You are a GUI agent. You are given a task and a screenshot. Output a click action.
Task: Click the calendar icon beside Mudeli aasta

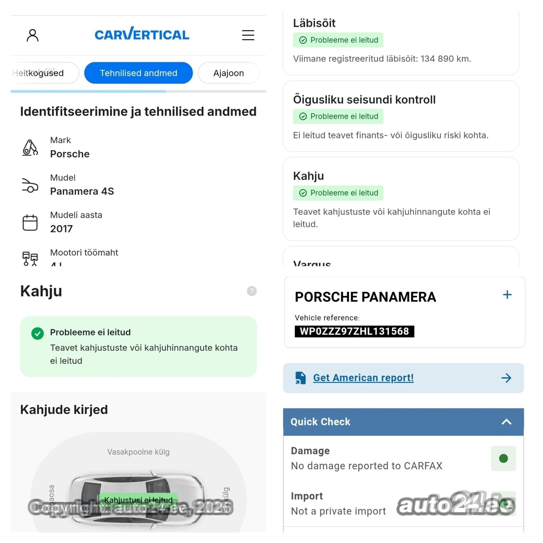point(30,223)
